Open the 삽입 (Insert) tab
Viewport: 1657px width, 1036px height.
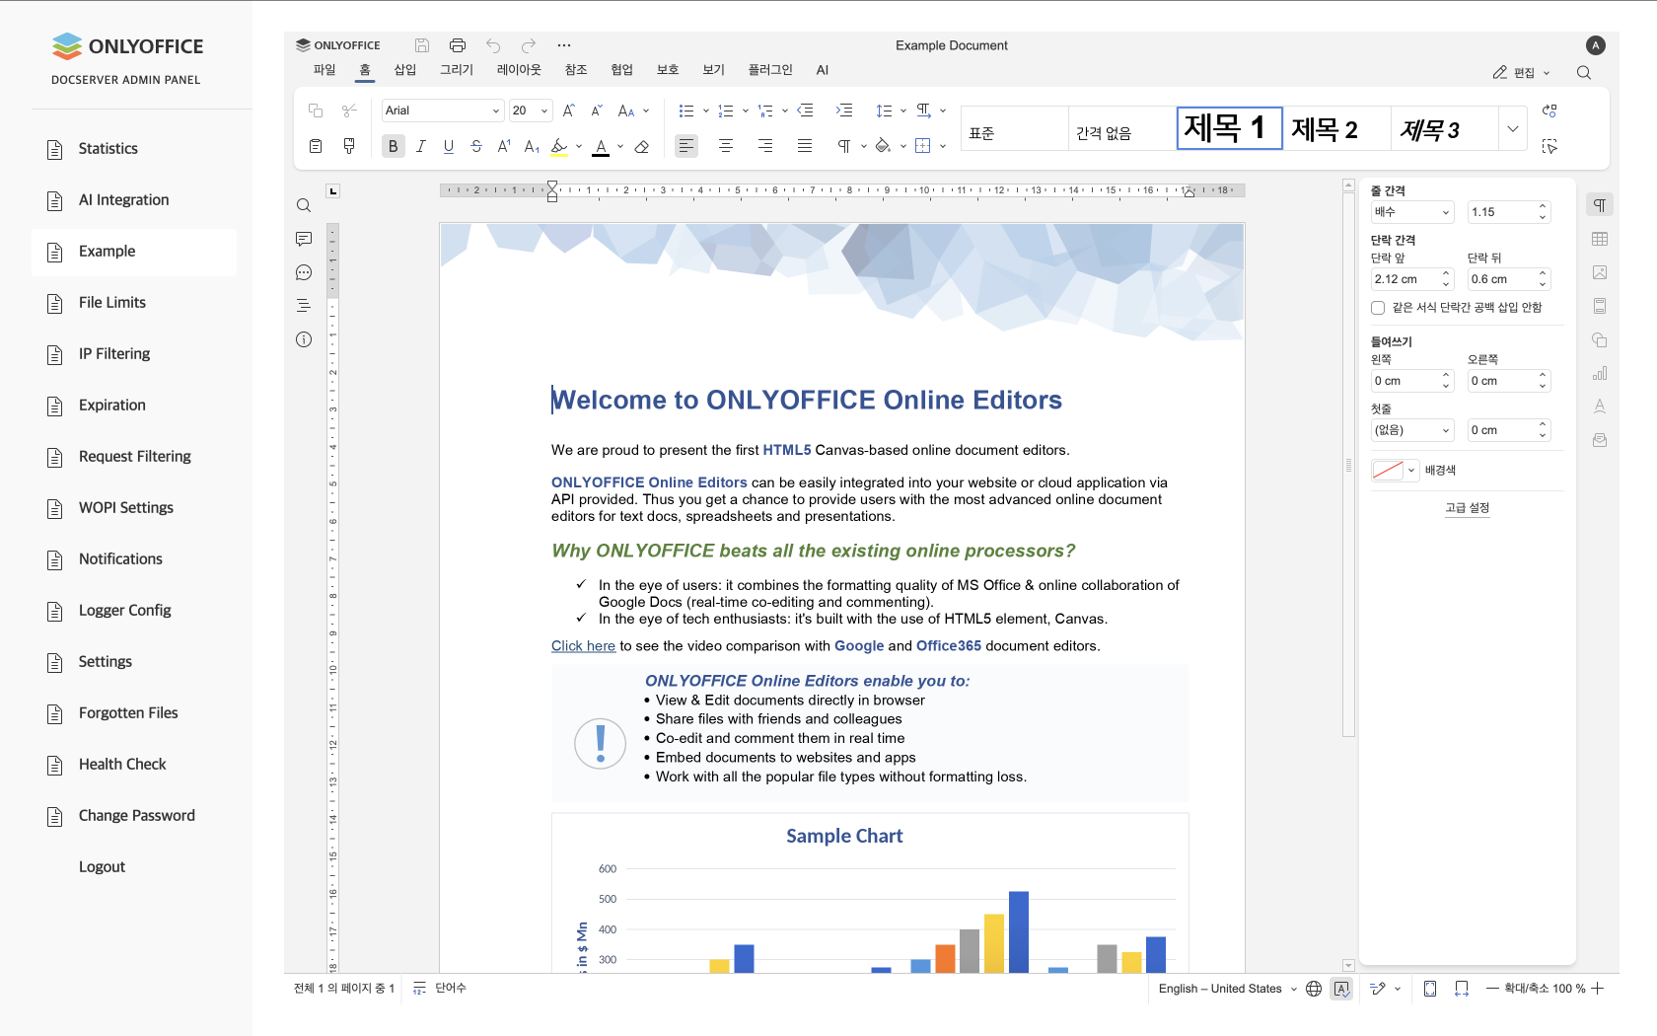pyautogui.click(x=405, y=70)
